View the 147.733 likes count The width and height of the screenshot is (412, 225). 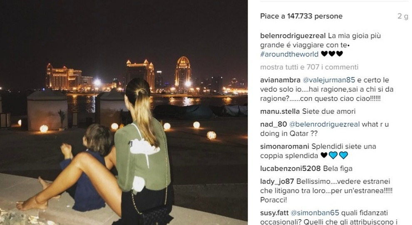pos(301,16)
